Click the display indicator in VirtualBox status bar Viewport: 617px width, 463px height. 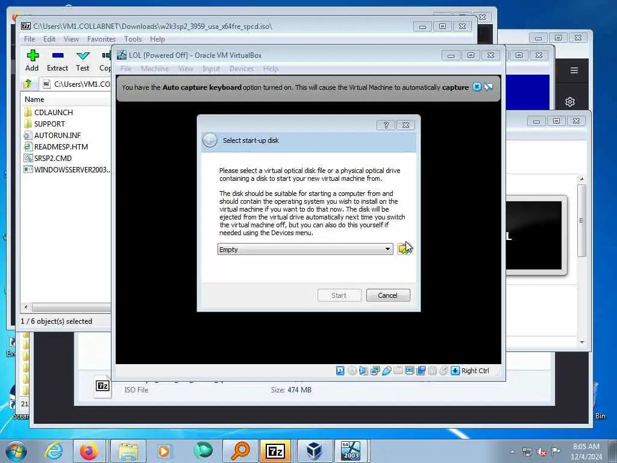click(x=409, y=371)
